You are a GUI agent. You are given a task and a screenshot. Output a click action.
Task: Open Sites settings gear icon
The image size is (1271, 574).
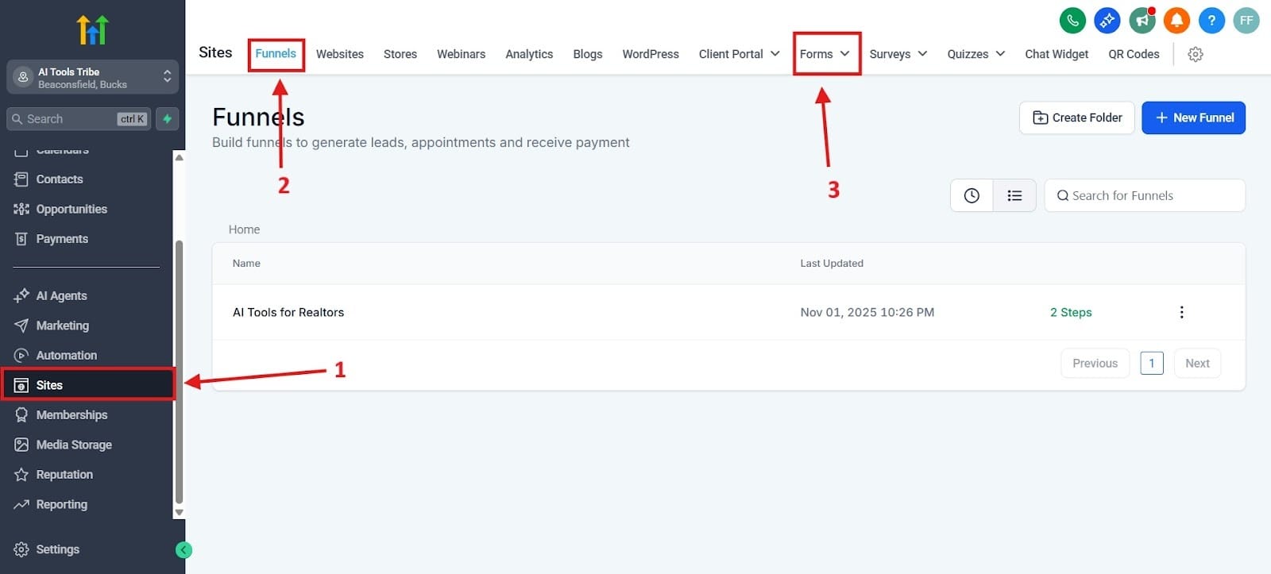pos(1195,54)
